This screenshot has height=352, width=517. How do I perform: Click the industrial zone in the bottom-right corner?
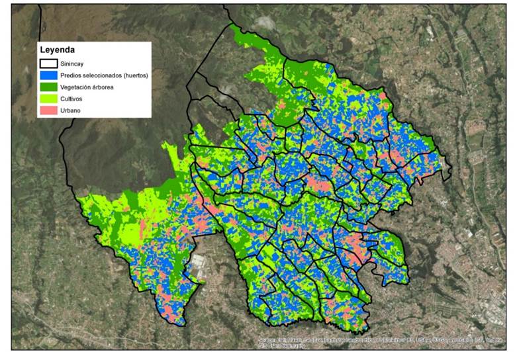tap(490, 324)
